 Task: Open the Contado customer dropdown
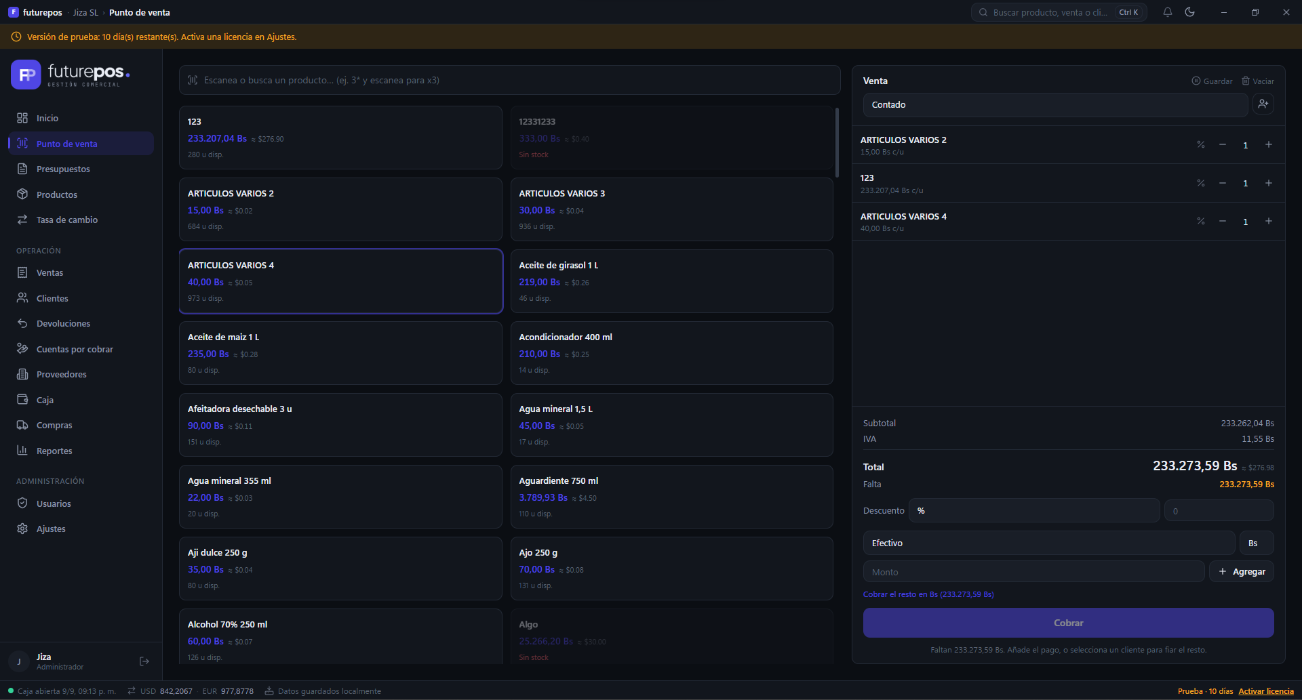pyautogui.click(x=1055, y=105)
